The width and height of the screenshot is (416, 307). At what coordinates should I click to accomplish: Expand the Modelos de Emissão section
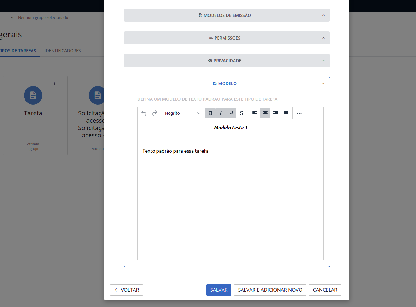point(227,15)
